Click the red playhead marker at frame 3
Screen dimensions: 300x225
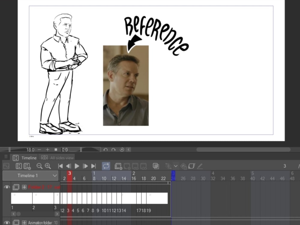point(70,173)
